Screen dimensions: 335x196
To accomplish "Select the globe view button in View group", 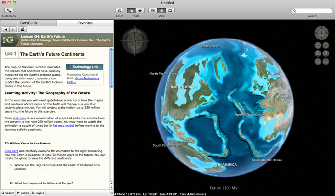I will tap(161, 11).
